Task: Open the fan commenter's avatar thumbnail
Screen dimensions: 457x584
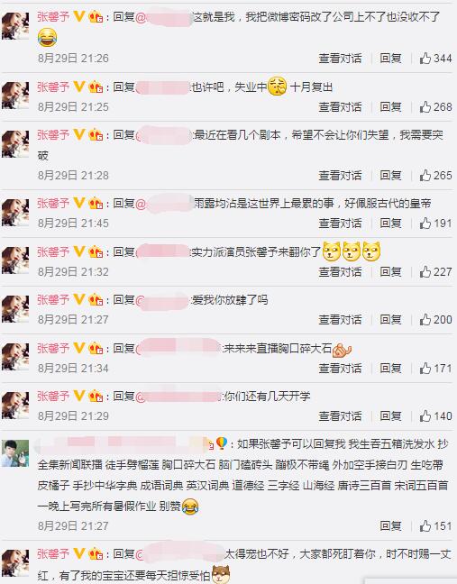Action: [x=15, y=453]
